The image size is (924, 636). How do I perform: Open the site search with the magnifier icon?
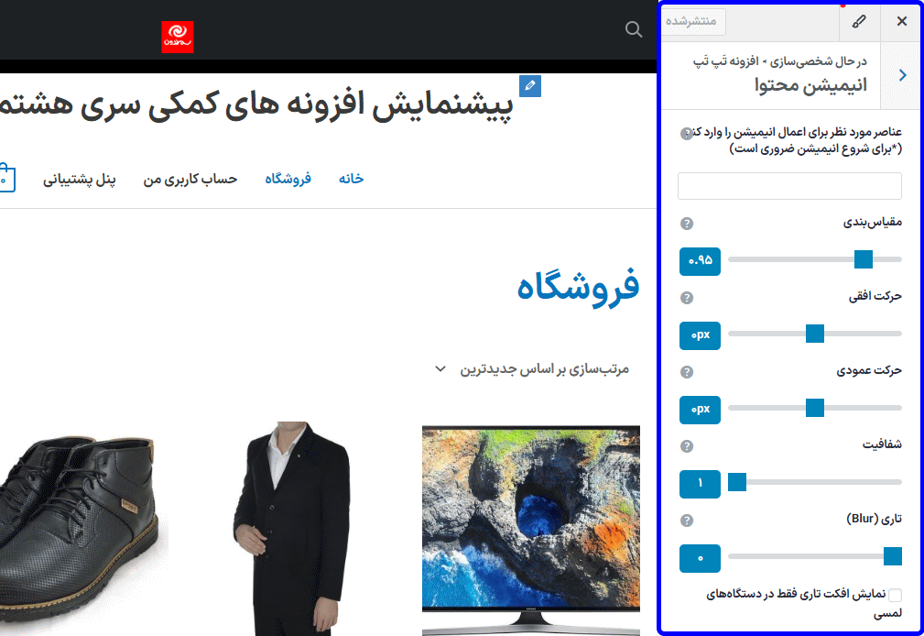(633, 29)
